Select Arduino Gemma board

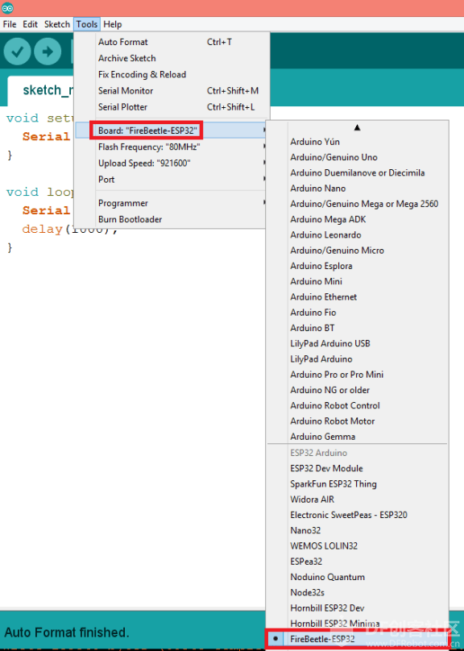[x=357, y=437]
